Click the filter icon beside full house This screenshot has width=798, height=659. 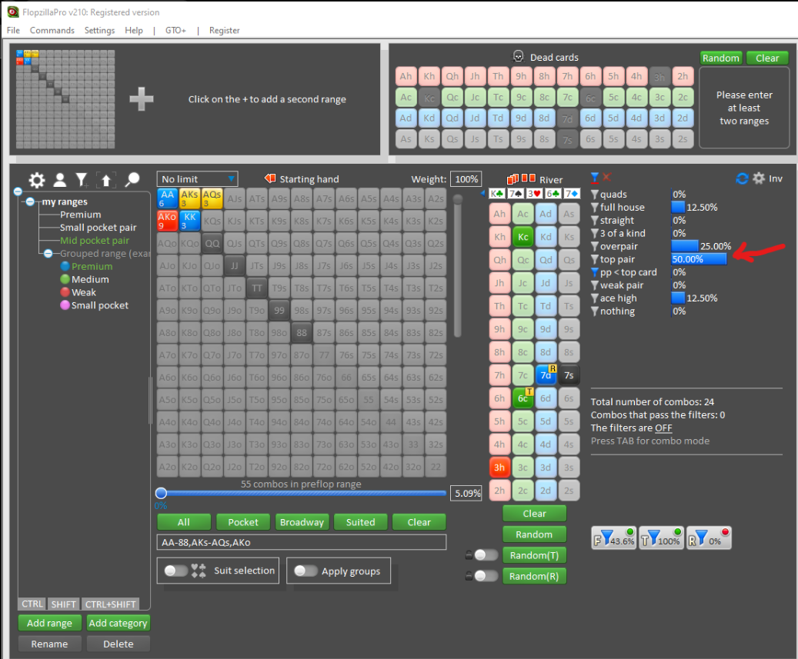click(x=594, y=208)
